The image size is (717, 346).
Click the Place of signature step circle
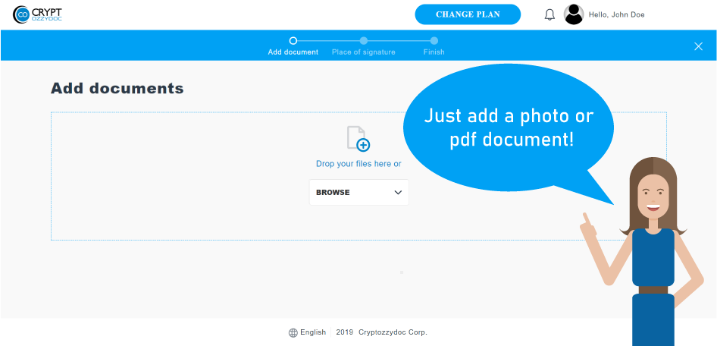[364, 41]
